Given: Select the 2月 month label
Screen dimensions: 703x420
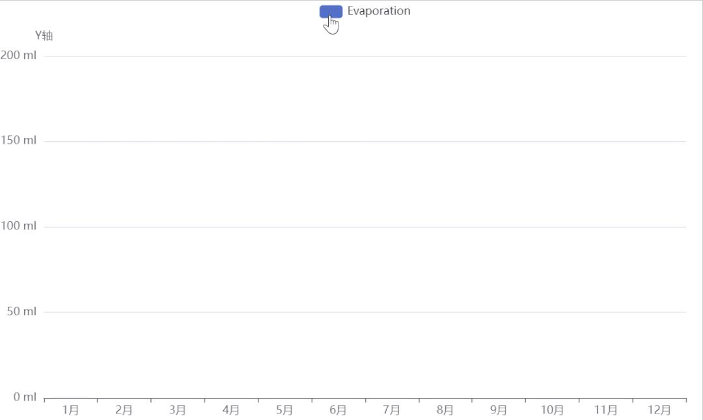Looking at the screenshot, I should click(125, 410).
